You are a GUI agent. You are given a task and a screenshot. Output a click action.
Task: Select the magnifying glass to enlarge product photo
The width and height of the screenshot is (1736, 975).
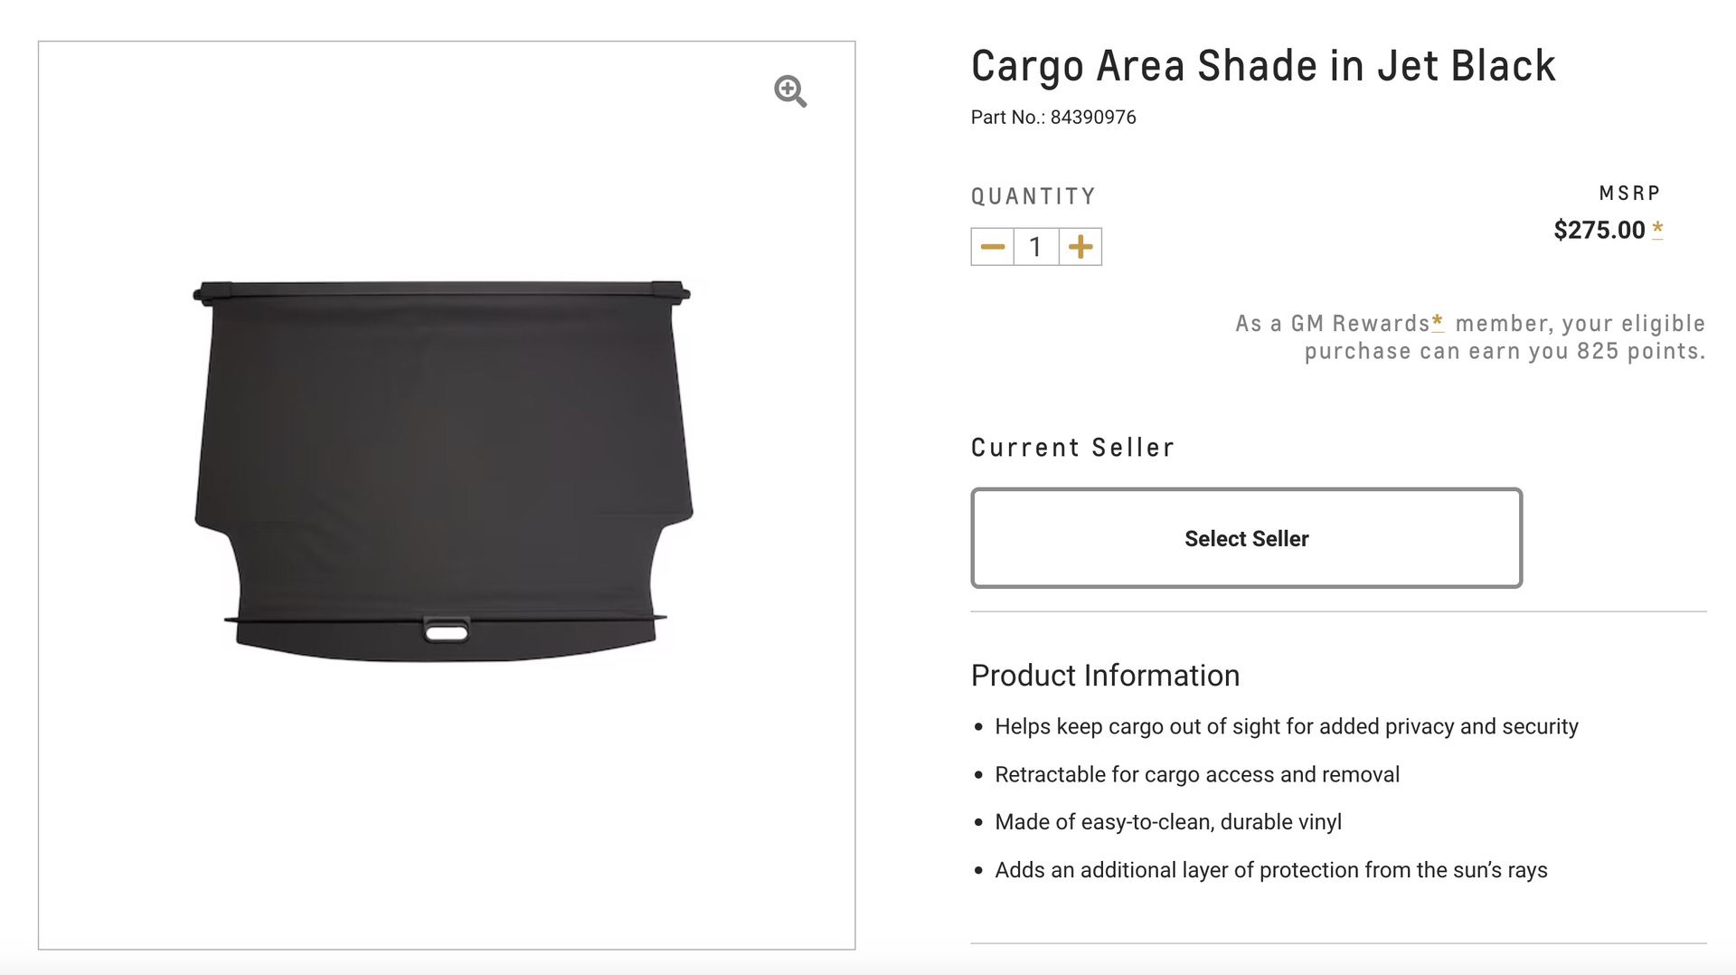tap(790, 91)
